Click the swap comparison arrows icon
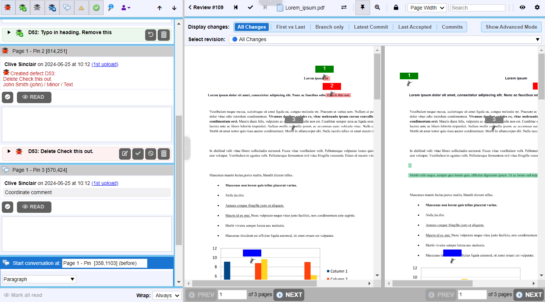This screenshot has width=545, height=302. pos(344,7)
